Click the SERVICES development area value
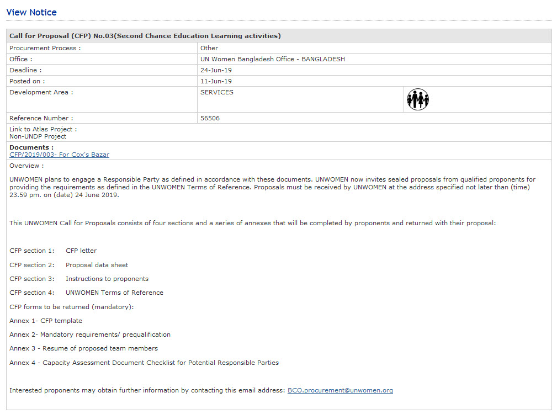The image size is (557, 414). coord(217,92)
